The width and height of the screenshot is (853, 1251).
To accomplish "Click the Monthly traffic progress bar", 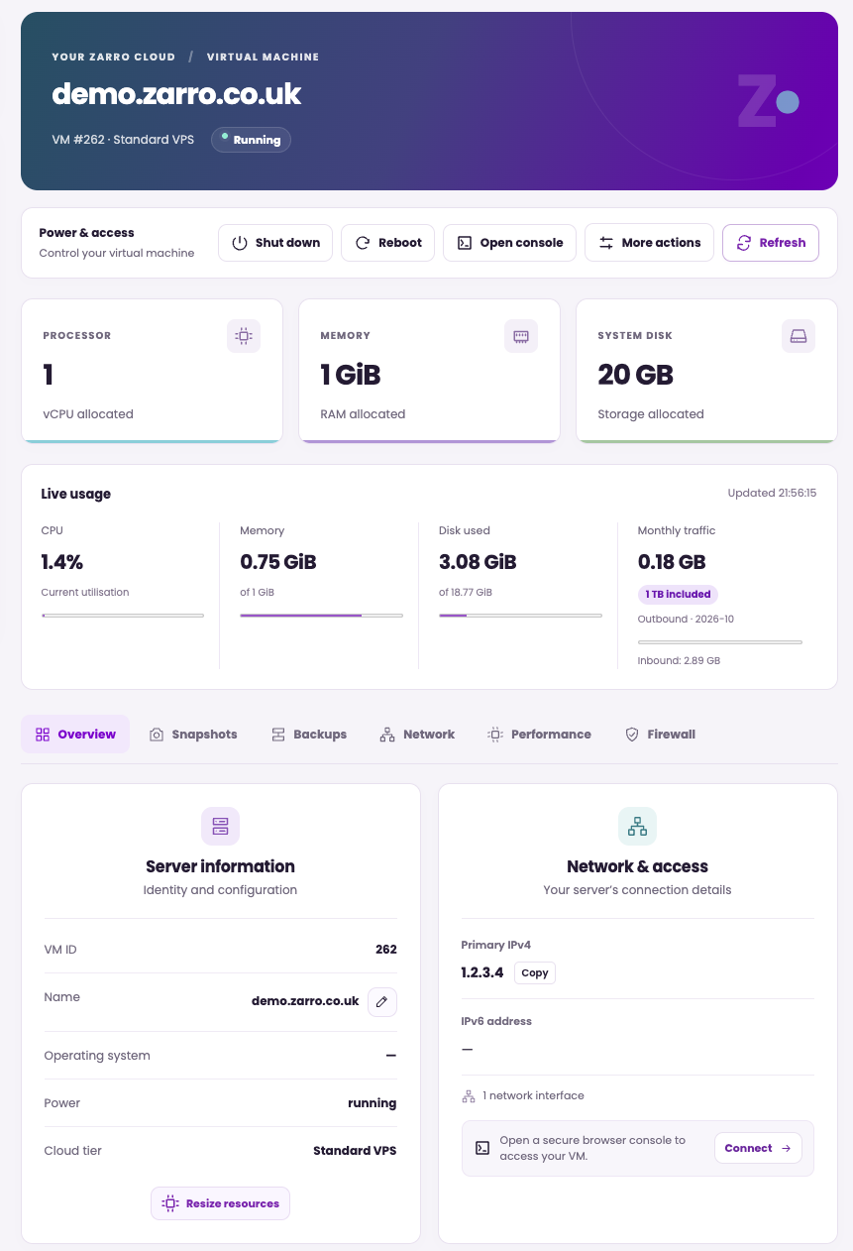I will (x=720, y=642).
